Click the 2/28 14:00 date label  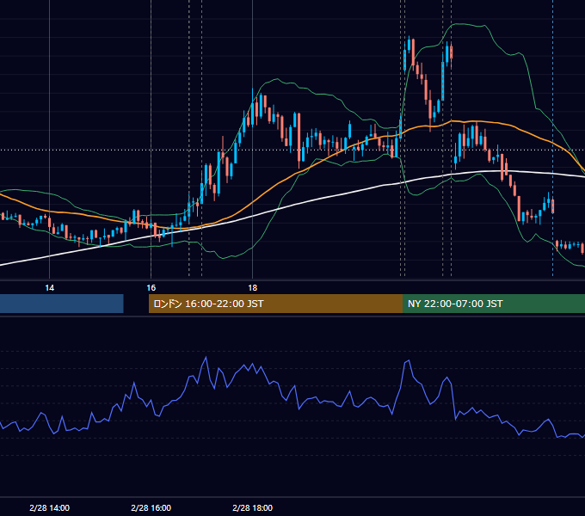click(49, 507)
